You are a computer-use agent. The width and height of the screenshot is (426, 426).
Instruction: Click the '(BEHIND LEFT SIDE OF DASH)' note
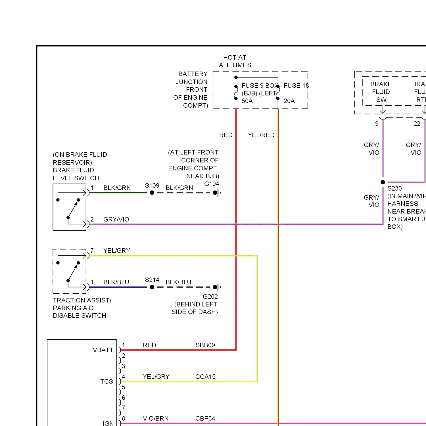click(195, 308)
